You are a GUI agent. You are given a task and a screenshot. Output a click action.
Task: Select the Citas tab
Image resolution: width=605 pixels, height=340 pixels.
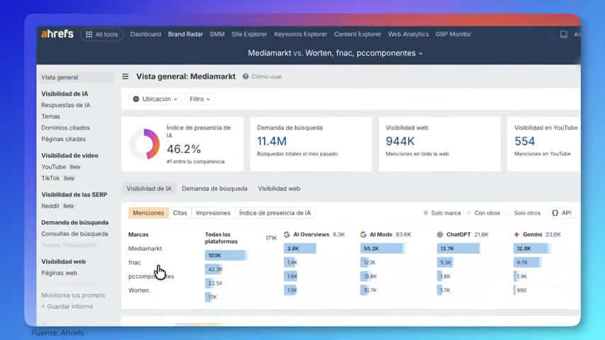(x=180, y=212)
